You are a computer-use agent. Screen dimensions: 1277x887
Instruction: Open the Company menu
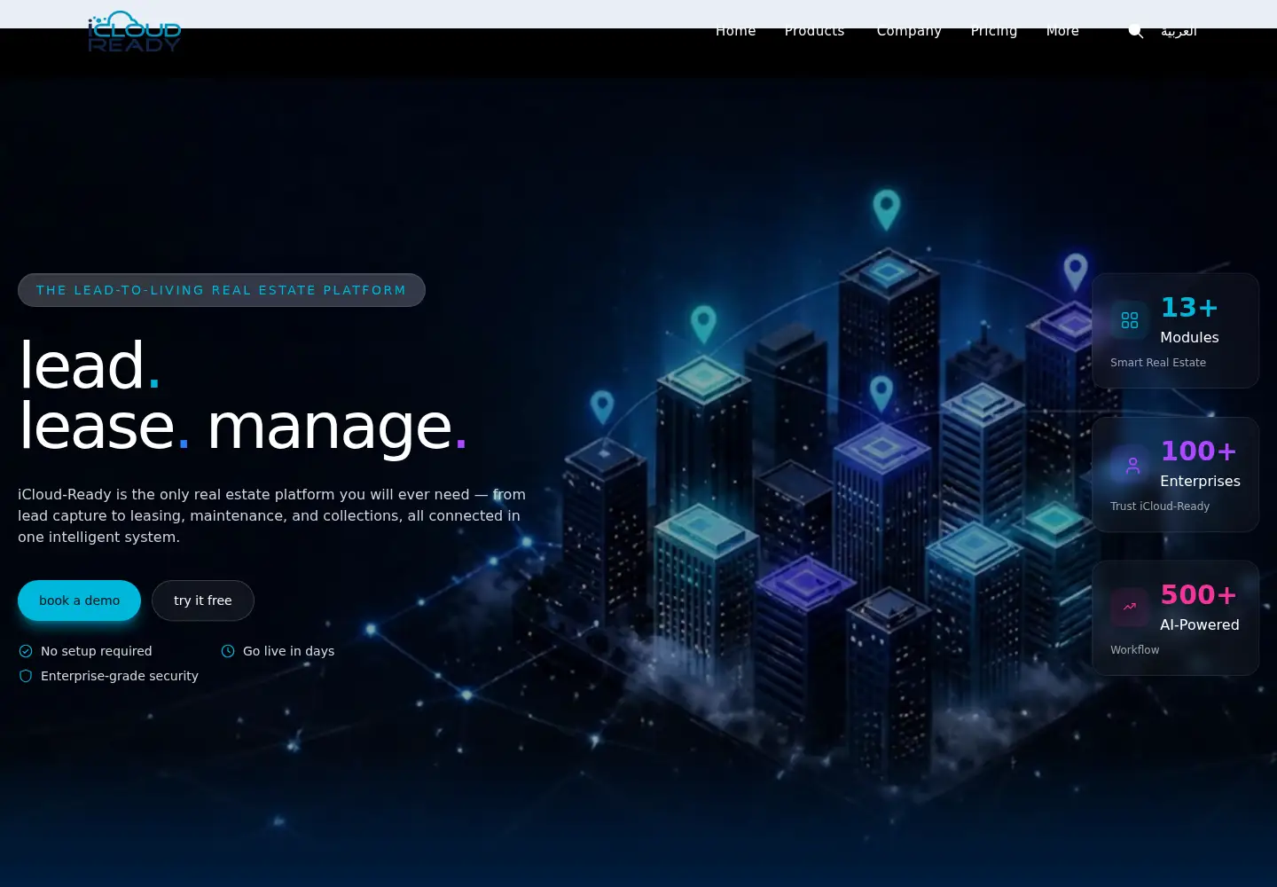click(909, 31)
